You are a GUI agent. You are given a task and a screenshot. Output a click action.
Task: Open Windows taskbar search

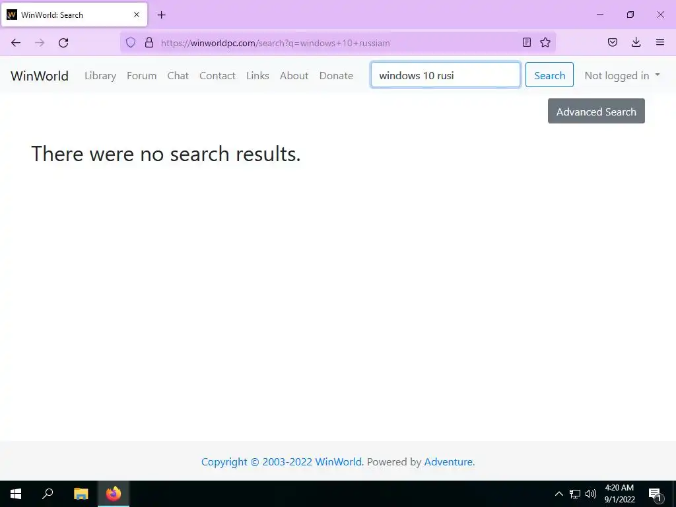(x=48, y=494)
